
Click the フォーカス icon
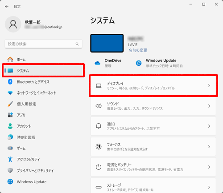[99, 147]
